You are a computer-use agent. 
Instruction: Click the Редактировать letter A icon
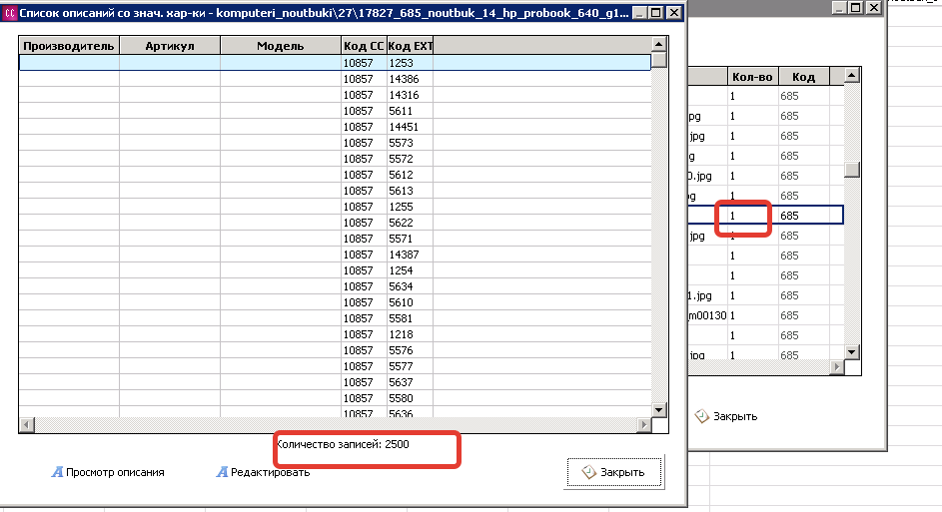pyautogui.click(x=222, y=472)
